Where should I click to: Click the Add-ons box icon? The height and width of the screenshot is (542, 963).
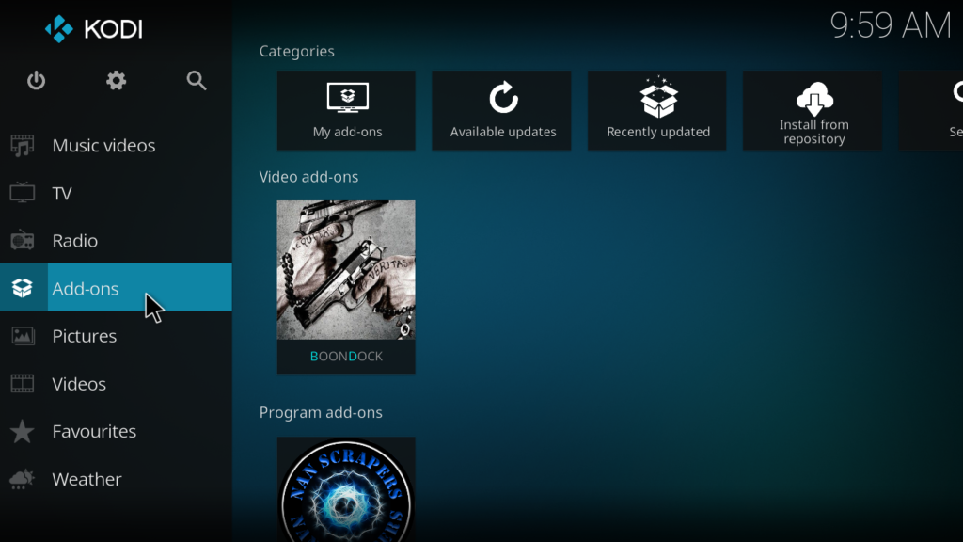[23, 288]
